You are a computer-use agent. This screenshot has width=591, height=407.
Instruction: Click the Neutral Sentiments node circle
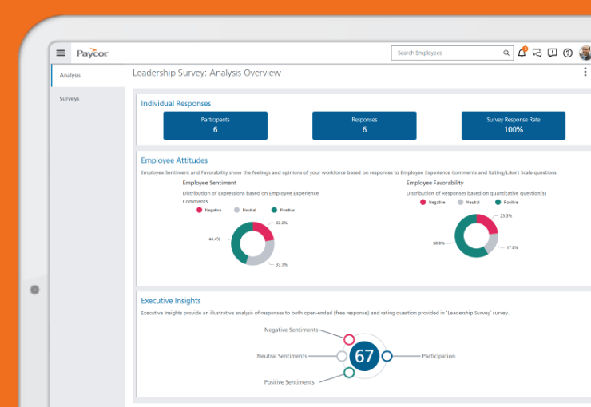pos(342,356)
